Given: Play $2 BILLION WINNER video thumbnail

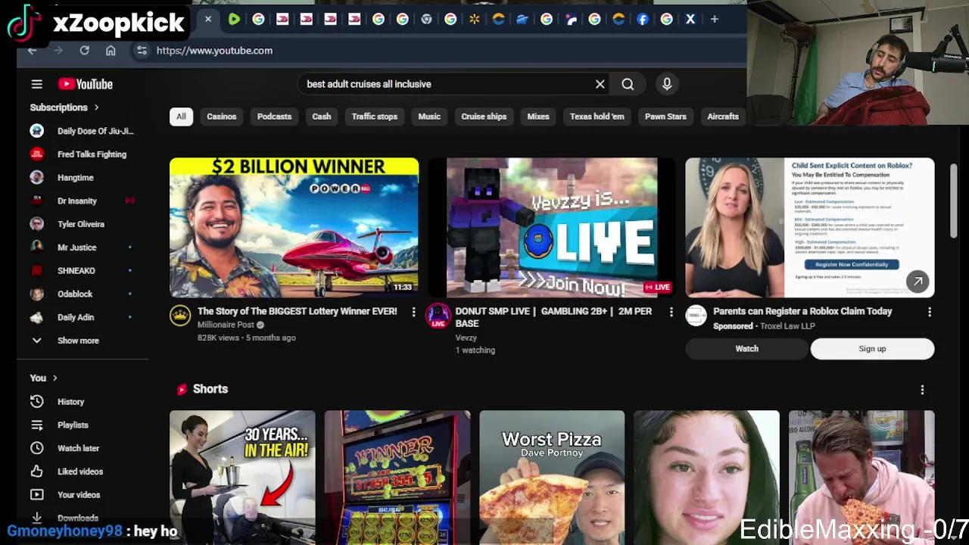Looking at the screenshot, I should click(x=294, y=227).
